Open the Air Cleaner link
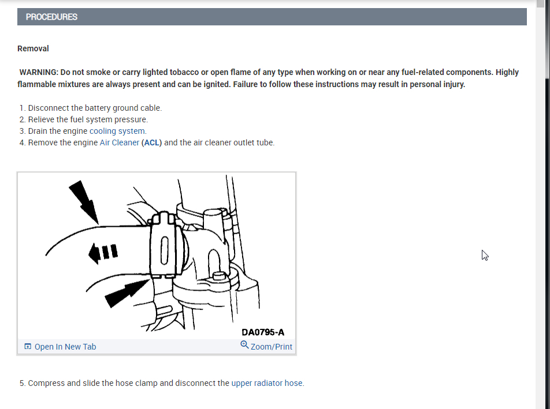This screenshot has width=550, height=409. tap(119, 142)
